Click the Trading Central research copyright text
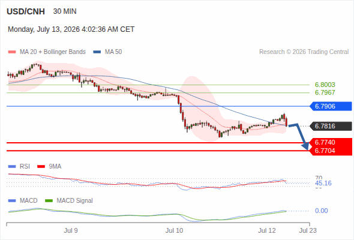 [304, 52]
